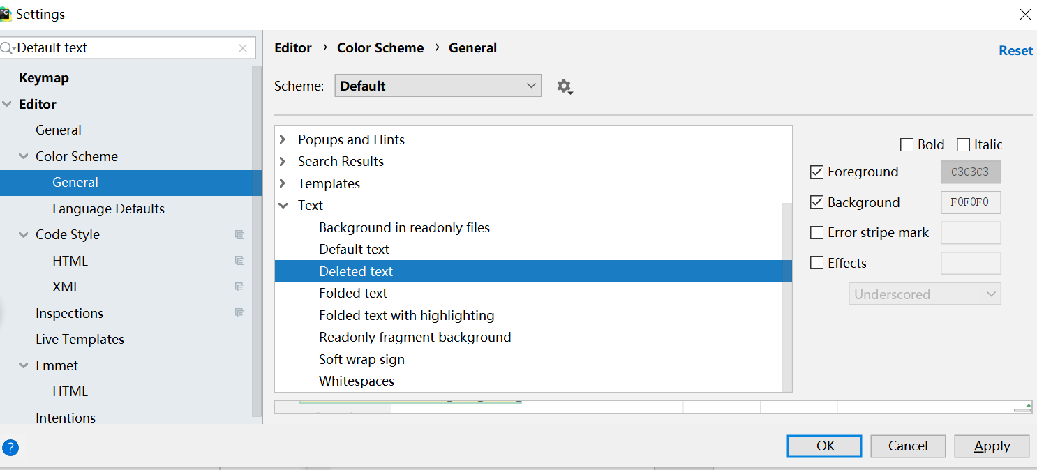This screenshot has width=1037, height=470.
Task: Enable the Bold checkbox
Action: point(907,144)
